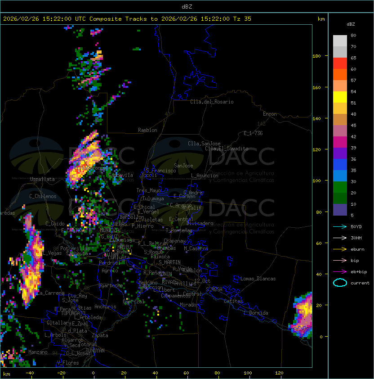The width and height of the screenshot is (374, 379).
Task: Click the '50YD' legend label
Action: (356, 226)
